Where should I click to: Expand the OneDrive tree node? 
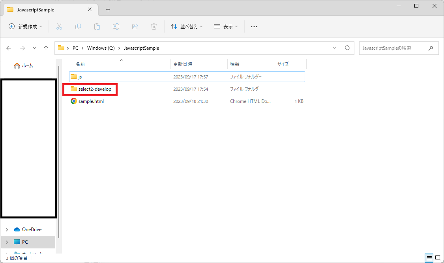click(x=7, y=229)
